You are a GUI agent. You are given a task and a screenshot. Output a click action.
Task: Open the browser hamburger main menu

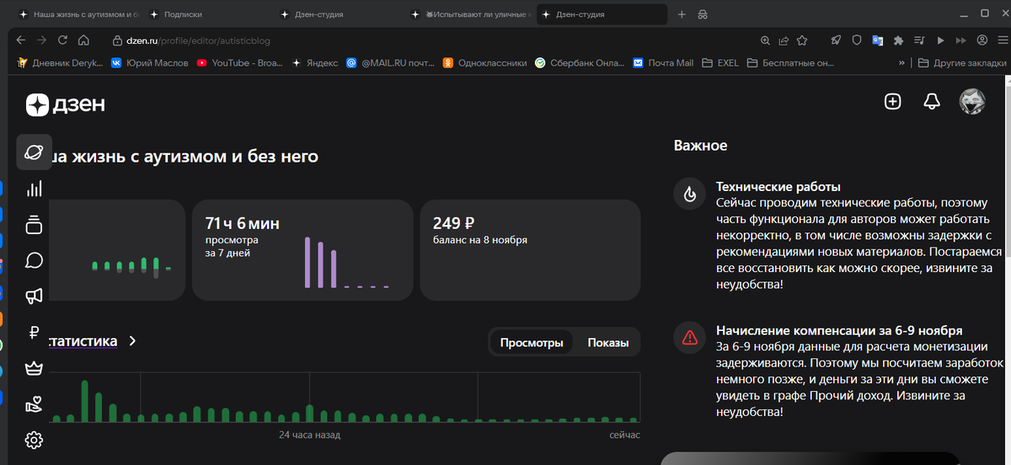(x=1001, y=40)
